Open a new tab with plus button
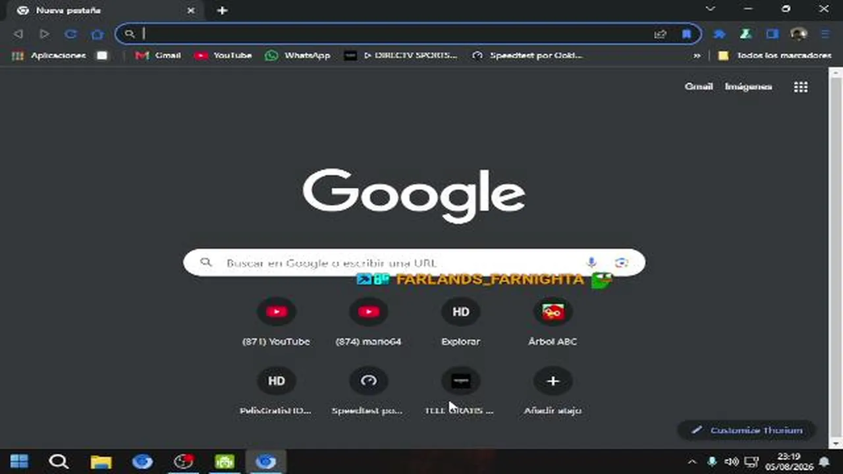The height and width of the screenshot is (474, 843). 222,11
